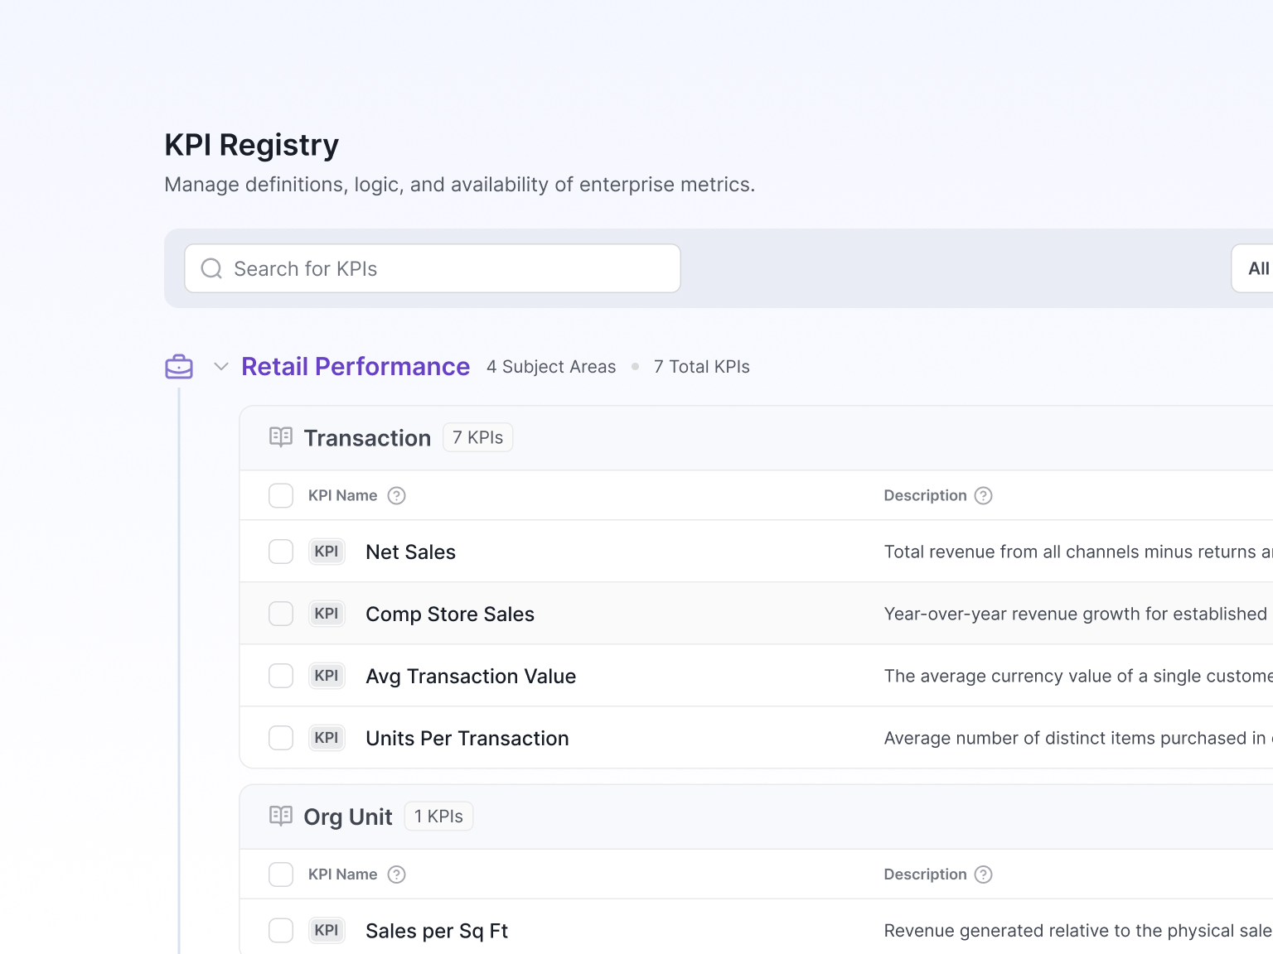
Task: Check the Net Sales row checkbox
Action: point(281,552)
